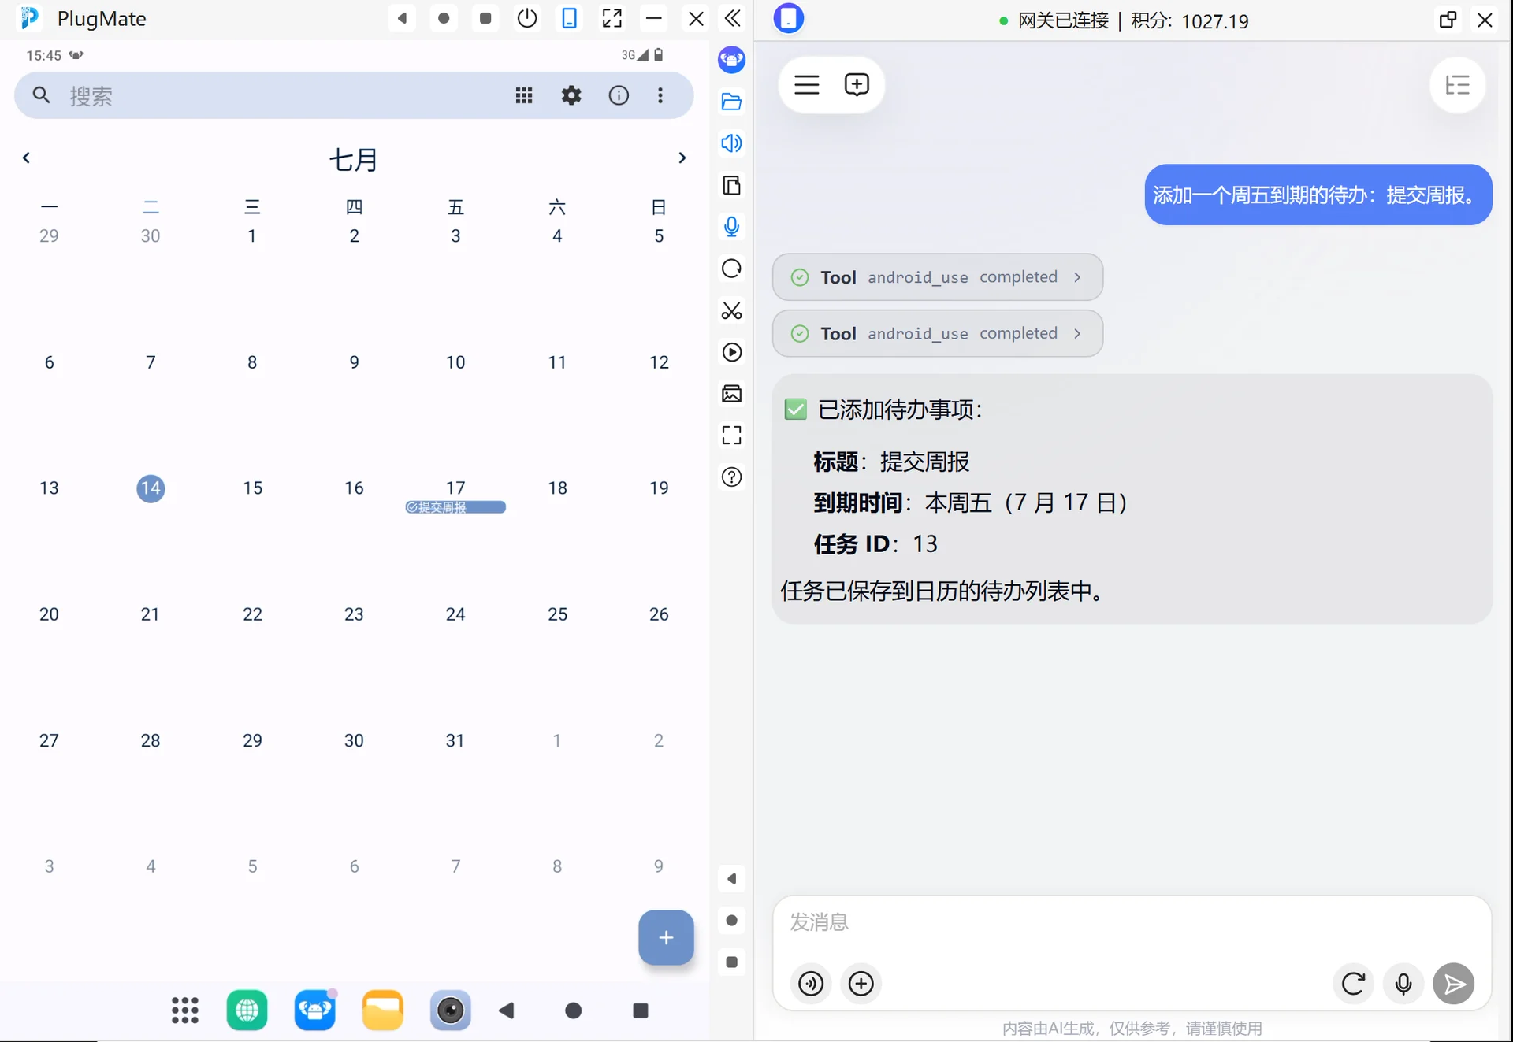Open the calendar overflow menu
This screenshot has width=1513, height=1042.
(660, 96)
